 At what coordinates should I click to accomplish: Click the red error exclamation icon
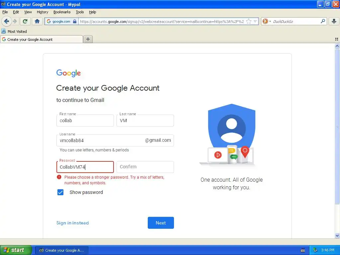pos(59,177)
